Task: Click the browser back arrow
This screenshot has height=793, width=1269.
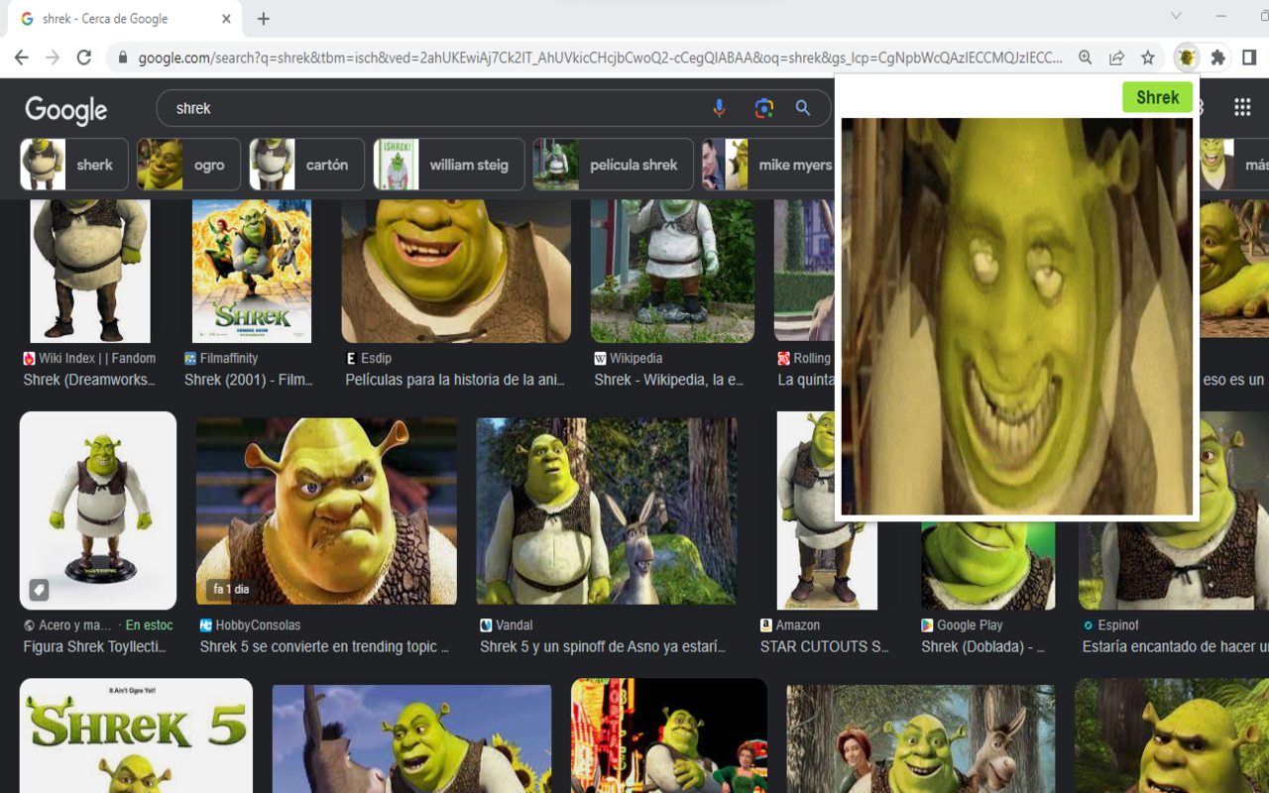Action: point(22,57)
